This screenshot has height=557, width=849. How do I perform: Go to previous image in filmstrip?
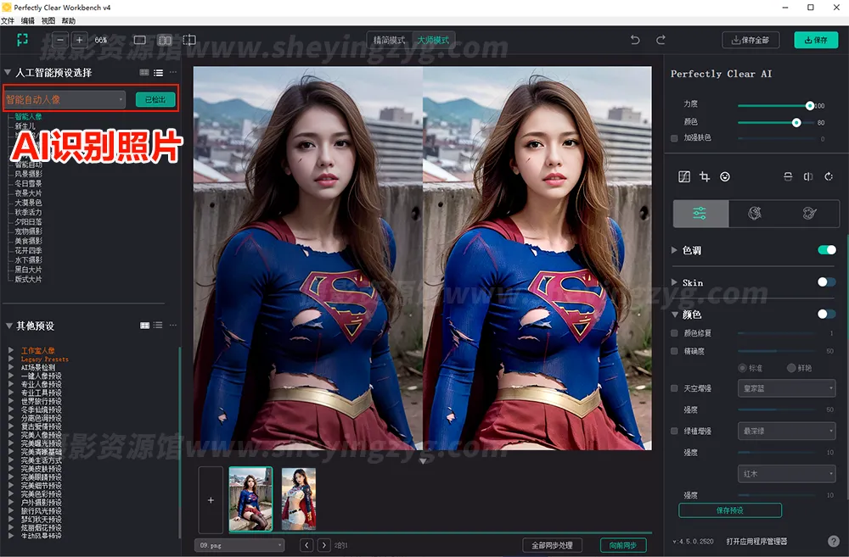[x=306, y=545]
